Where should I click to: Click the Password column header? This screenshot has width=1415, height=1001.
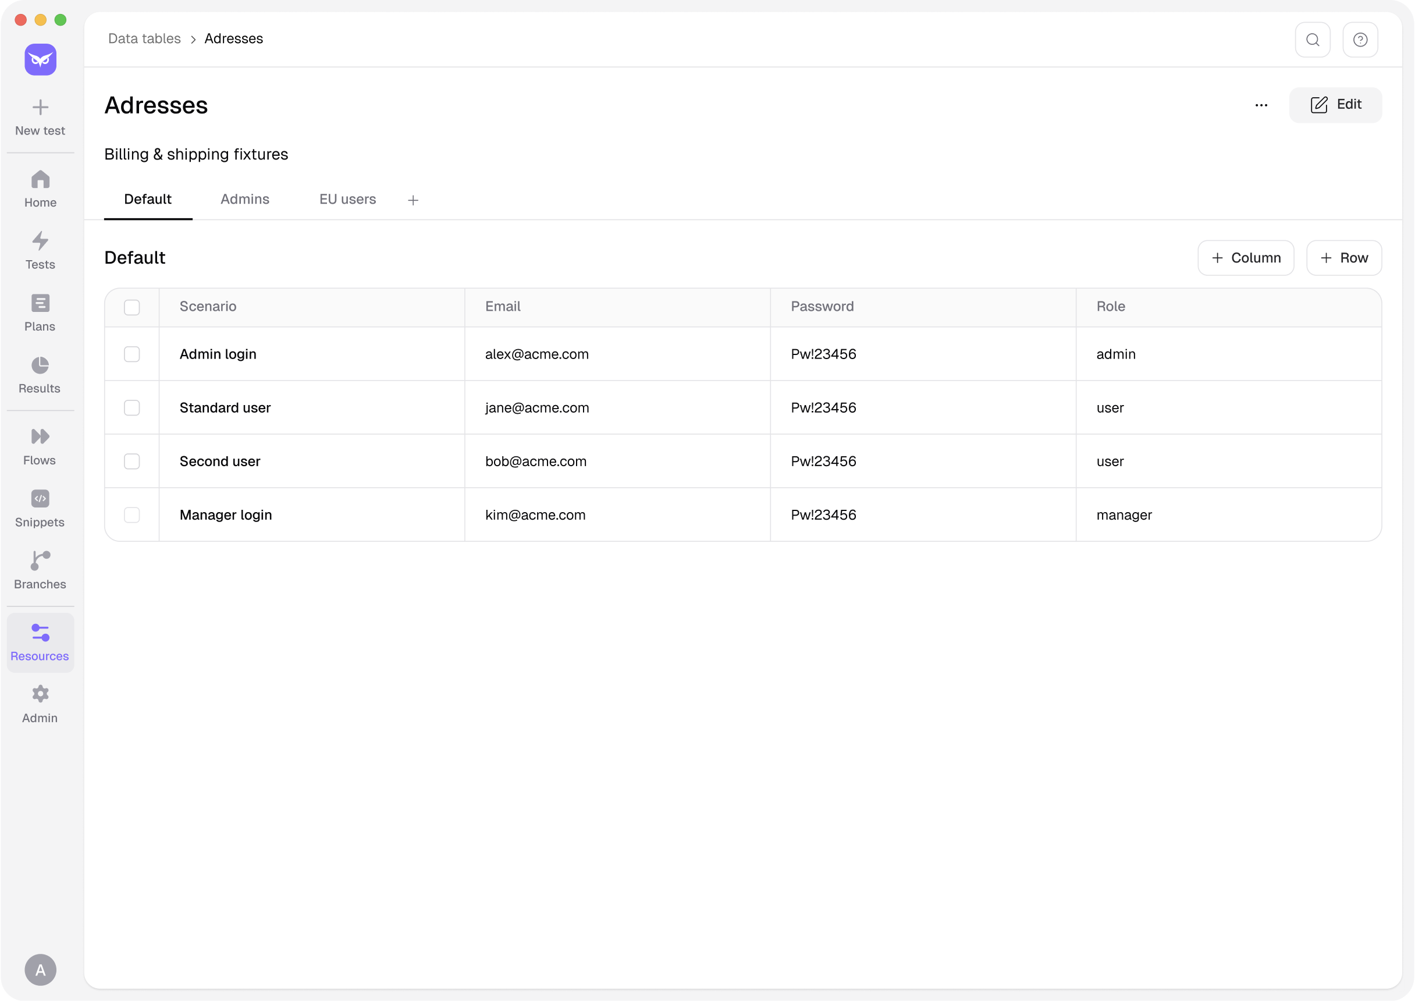[923, 307]
